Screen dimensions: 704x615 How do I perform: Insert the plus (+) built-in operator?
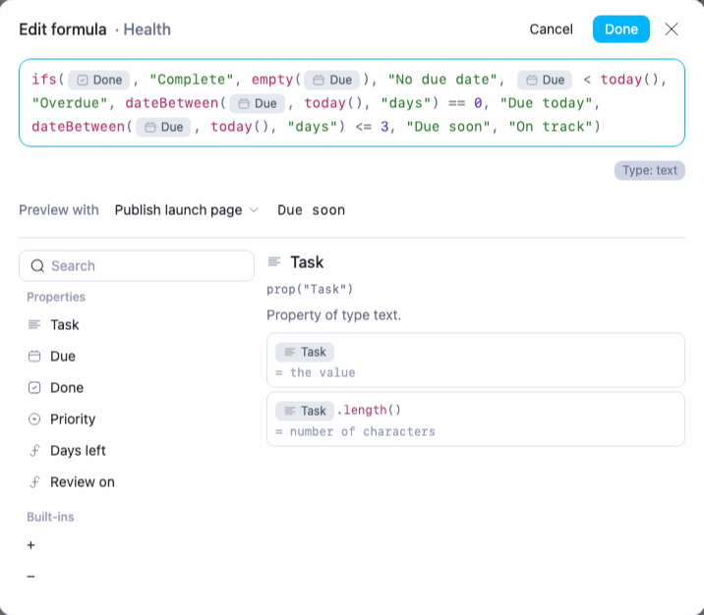pyautogui.click(x=31, y=545)
